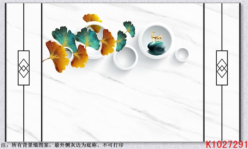The image size is (248, 149).
Task: Click the golden deer inside the large ring
Action: point(156,37)
